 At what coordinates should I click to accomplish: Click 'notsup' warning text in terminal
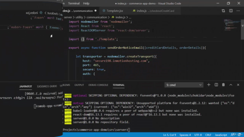tap(78, 103)
